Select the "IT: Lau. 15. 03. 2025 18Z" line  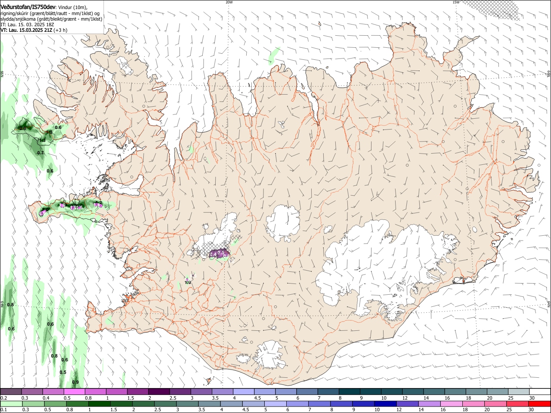[27, 25]
